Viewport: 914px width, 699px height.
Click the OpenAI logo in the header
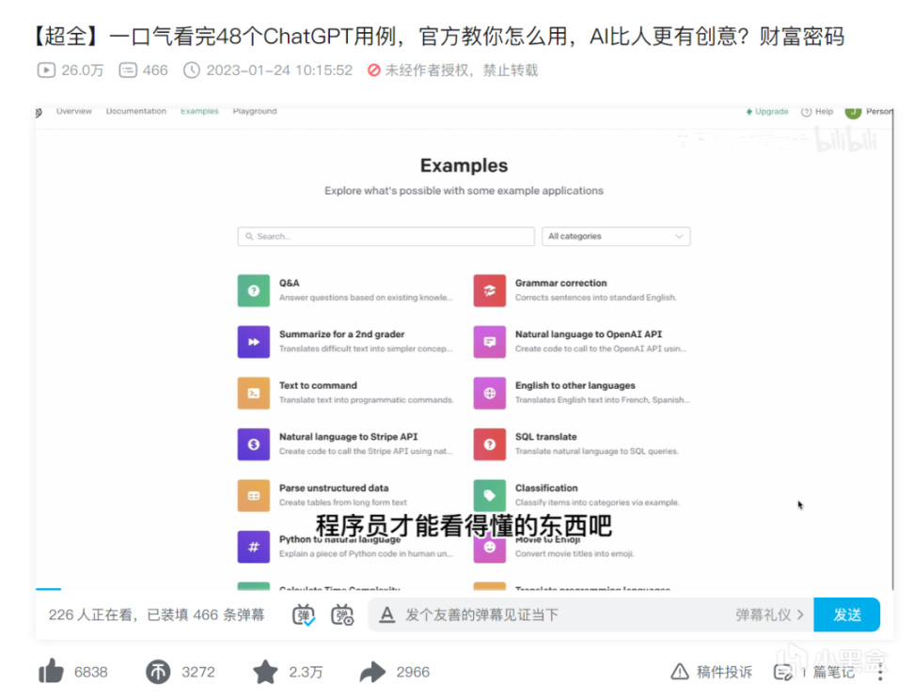point(39,112)
